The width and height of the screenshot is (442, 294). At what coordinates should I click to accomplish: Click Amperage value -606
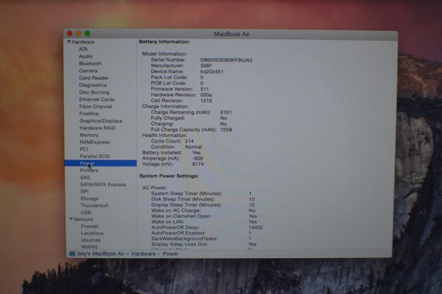pyautogui.click(x=198, y=159)
